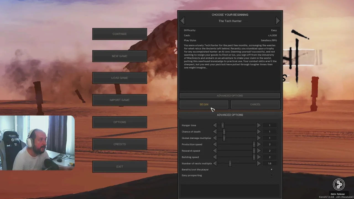Start a New Game from the main menu
The width and height of the screenshot is (354, 199).
(119, 56)
